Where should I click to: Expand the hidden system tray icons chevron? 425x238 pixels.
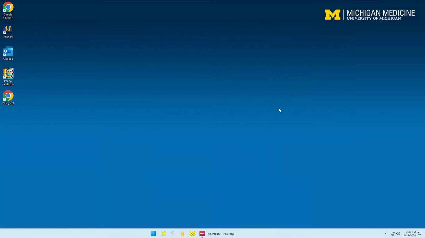pyautogui.click(x=386, y=234)
